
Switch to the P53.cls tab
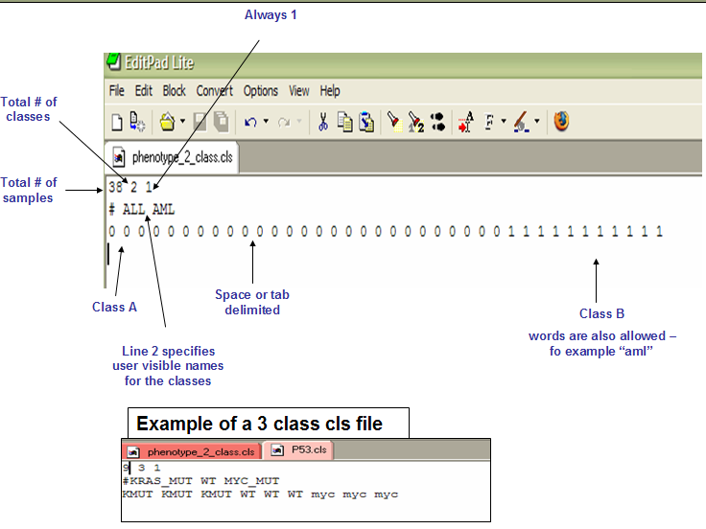pyautogui.click(x=299, y=449)
